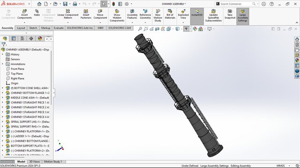Open the DimXpertManager crosshair tab
Screen dimensions: 300x168
31,38
